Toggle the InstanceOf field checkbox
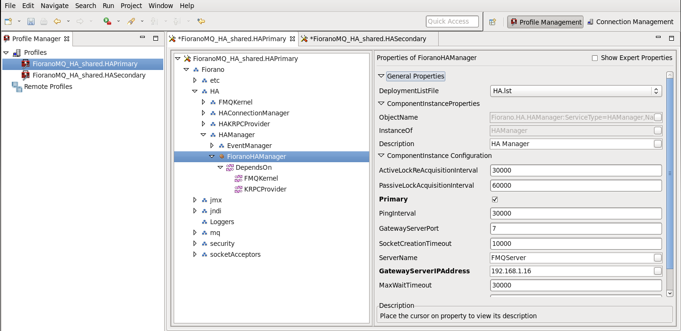The width and height of the screenshot is (681, 331). tap(657, 131)
